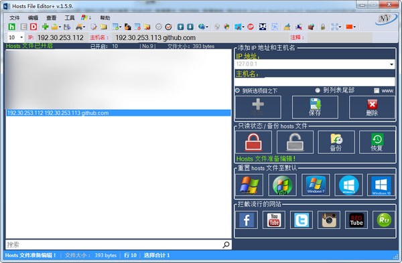This screenshot has width=402, height=263.
Task: Click the orange checkmark circle toolbar icon
Action: click(x=168, y=27)
